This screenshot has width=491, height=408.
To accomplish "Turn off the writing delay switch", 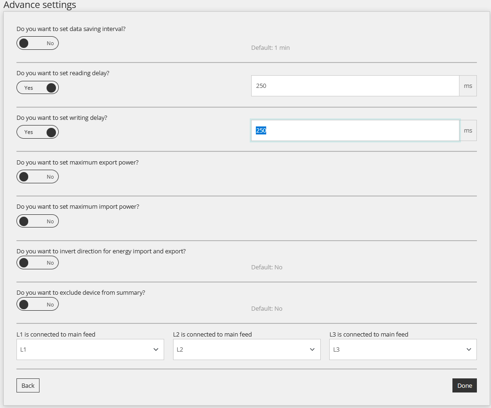I will [x=38, y=132].
